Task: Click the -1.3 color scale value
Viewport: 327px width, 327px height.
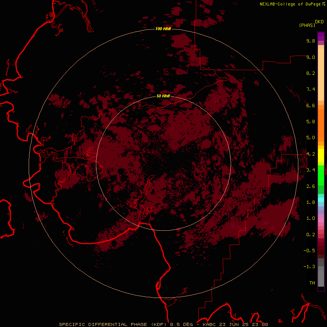Action: [x=309, y=267]
